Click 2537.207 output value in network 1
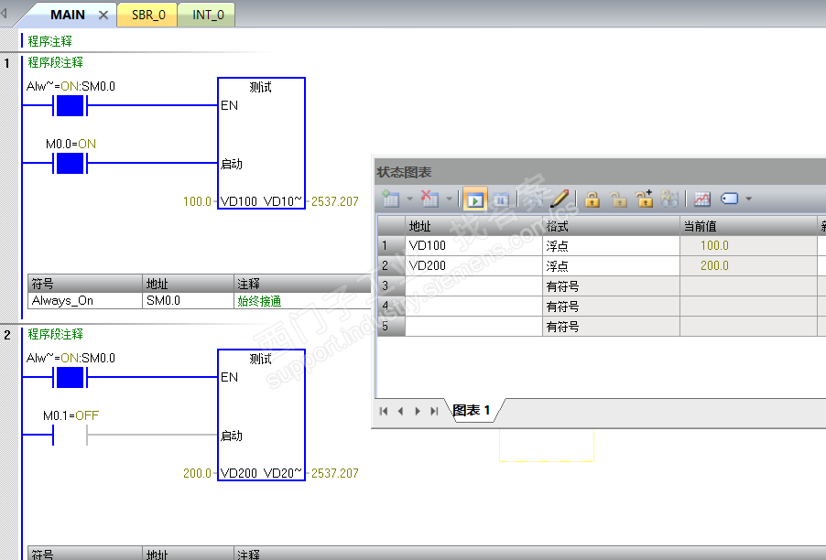This screenshot has width=826, height=560. pyautogui.click(x=334, y=201)
